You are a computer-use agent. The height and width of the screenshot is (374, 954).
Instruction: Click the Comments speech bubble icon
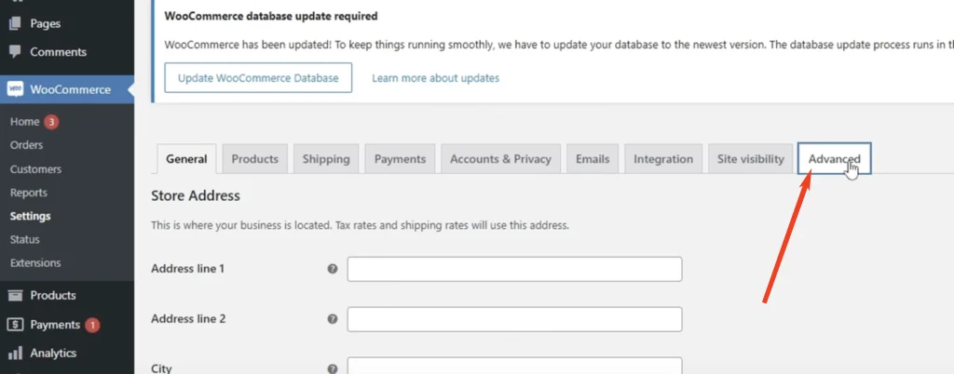pyautogui.click(x=15, y=51)
